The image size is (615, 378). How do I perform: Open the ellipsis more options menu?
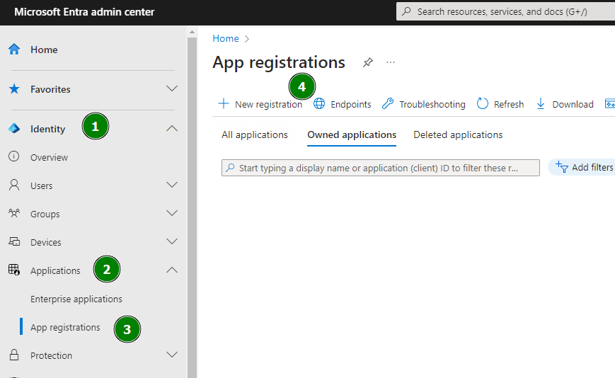coord(390,62)
